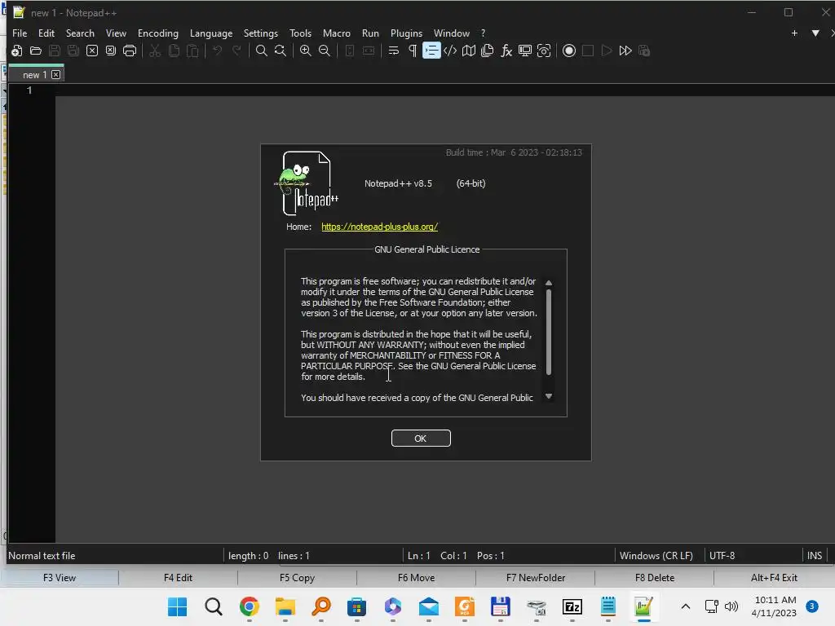Click the Close All toolbar icon
835x626 pixels.
tap(111, 51)
